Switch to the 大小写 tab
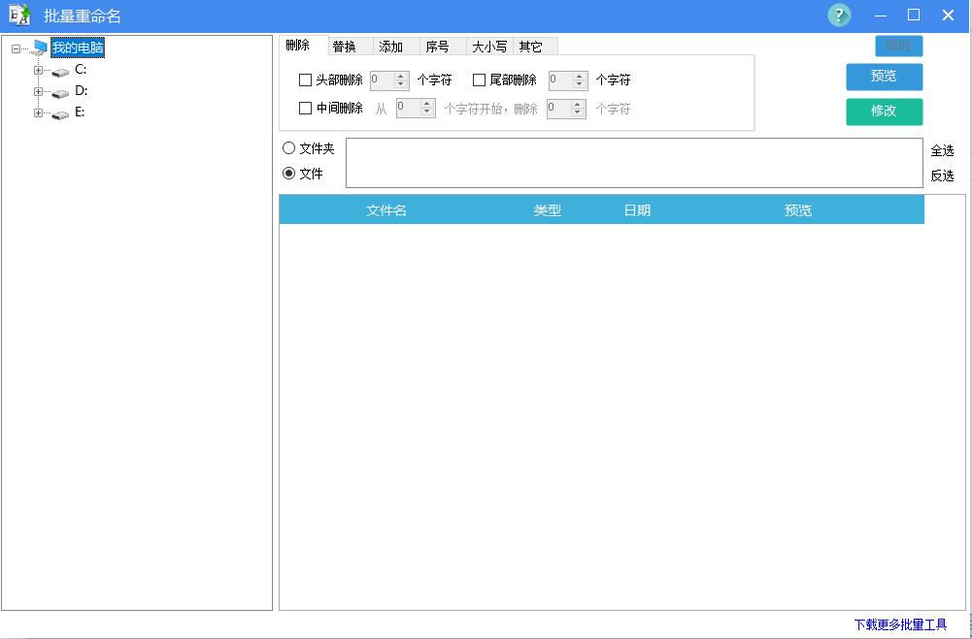This screenshot has width=972, height=639. tap(489, 47)
